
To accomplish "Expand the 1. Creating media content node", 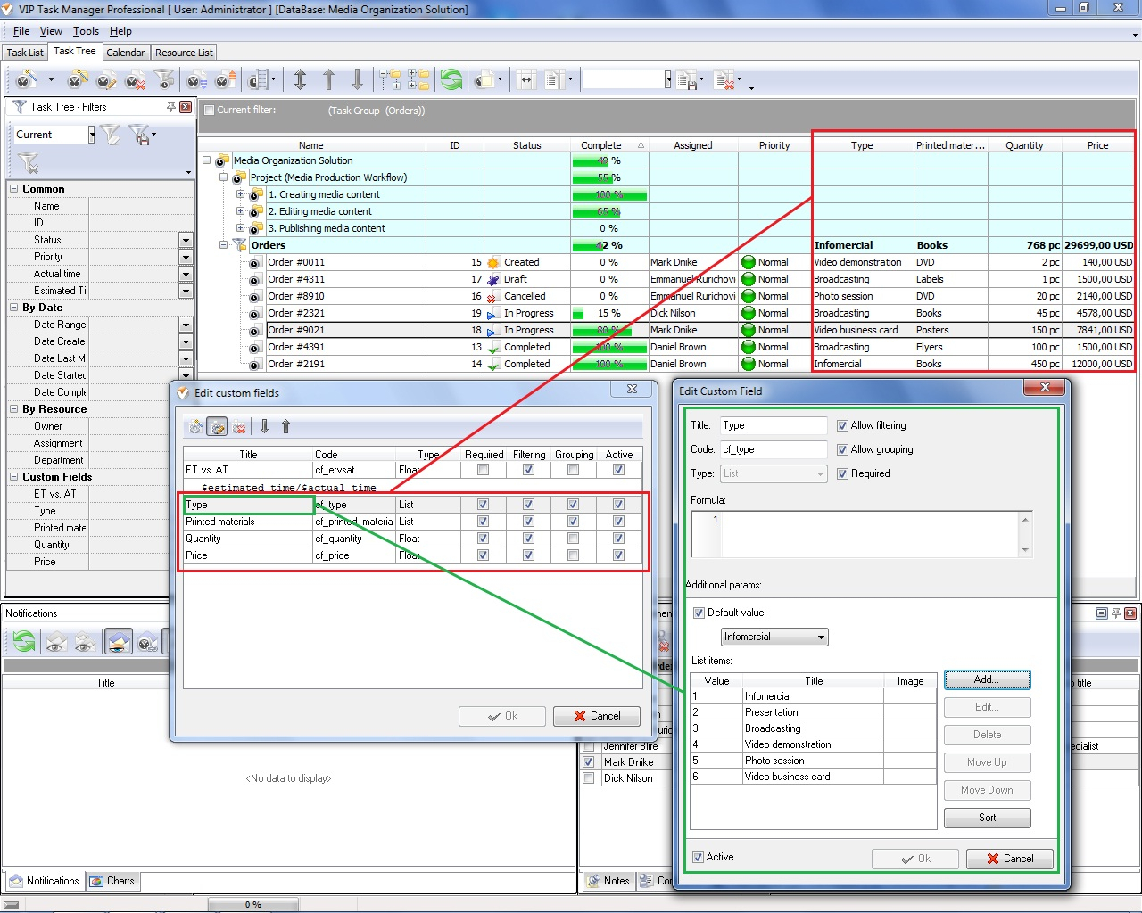I will coord(240,194).
